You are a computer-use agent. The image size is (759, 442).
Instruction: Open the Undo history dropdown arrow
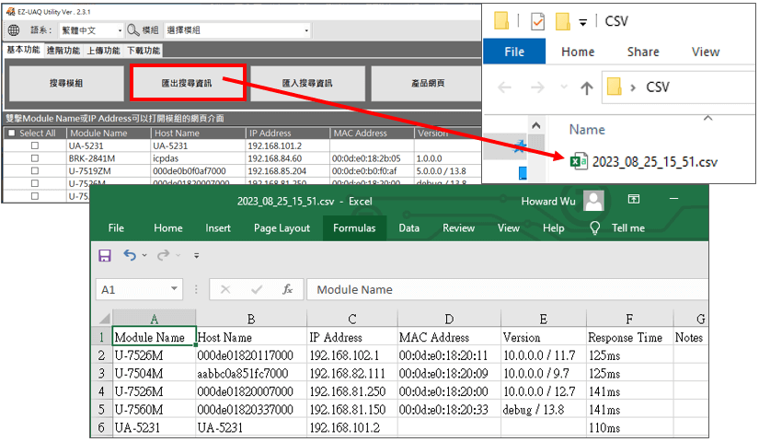(x=144, y=255)
